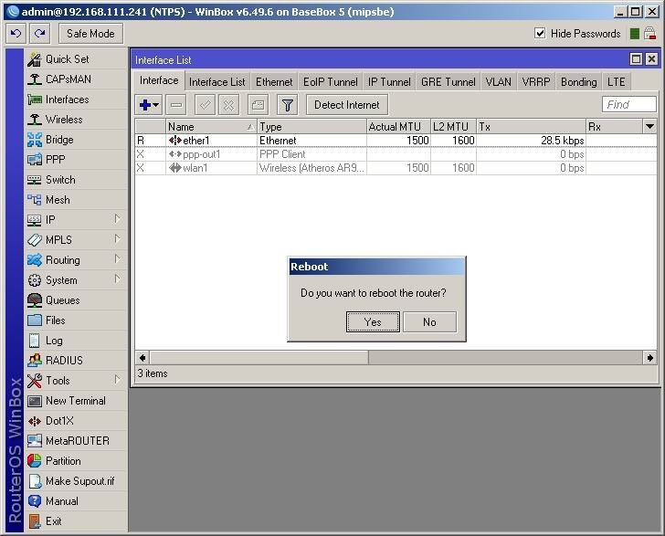Toggle the Hide Passwords checkbox
This screenshot has height=536, width=665.
[x=540, y=34]
